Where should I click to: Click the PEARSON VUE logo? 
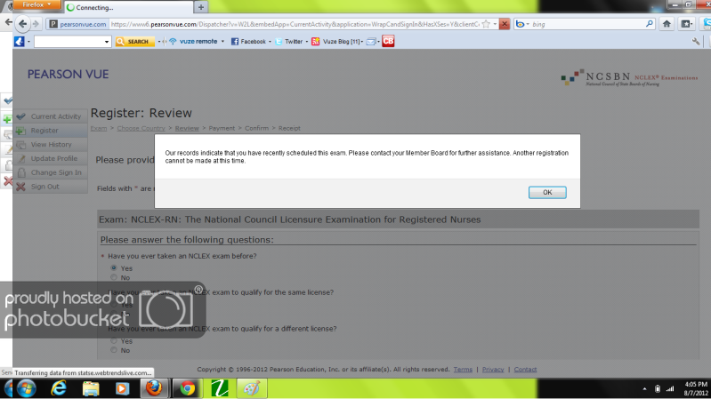point(68,75)
